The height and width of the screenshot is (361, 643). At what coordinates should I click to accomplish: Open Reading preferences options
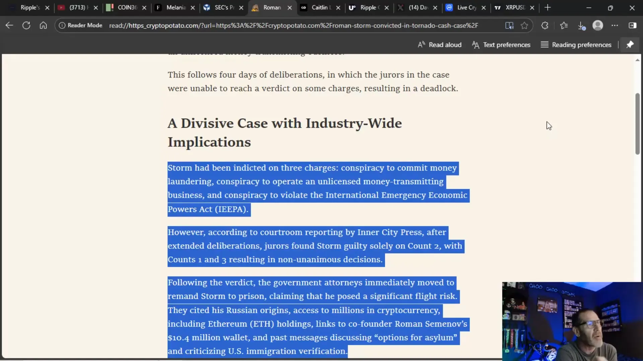[x=576, y=45]
